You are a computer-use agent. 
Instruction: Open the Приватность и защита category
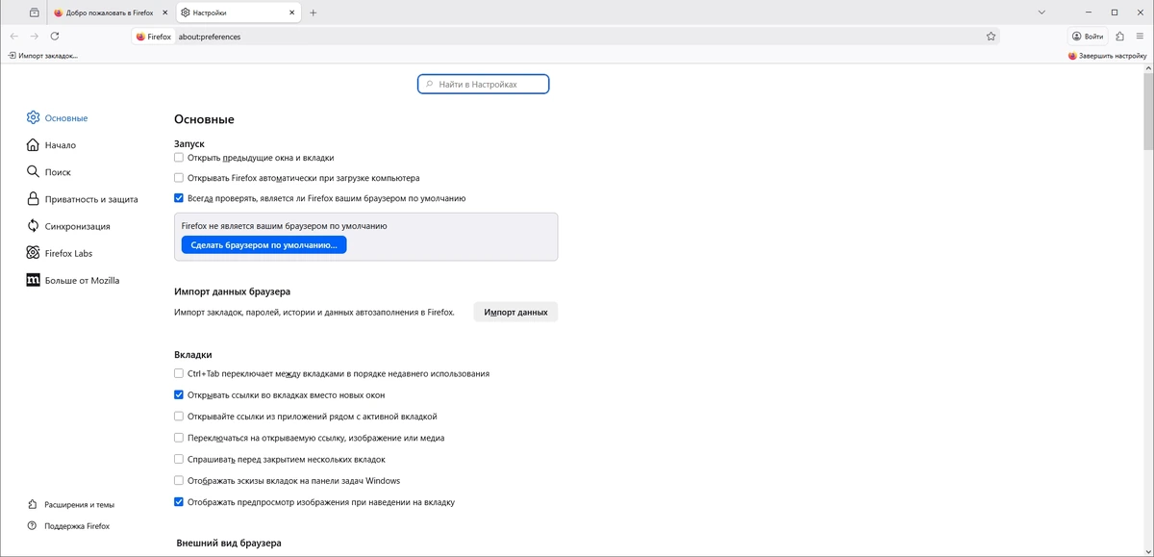click(91, 199)
